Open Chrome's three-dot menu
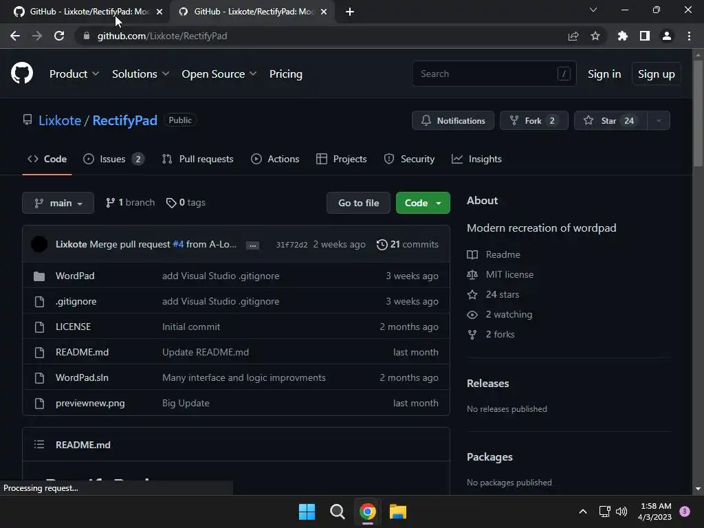Screen dimensions: 704x528 pyautogui.click(x=689, y=36)
